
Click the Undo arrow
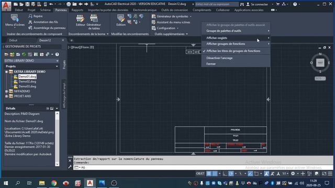pos(51,4)
